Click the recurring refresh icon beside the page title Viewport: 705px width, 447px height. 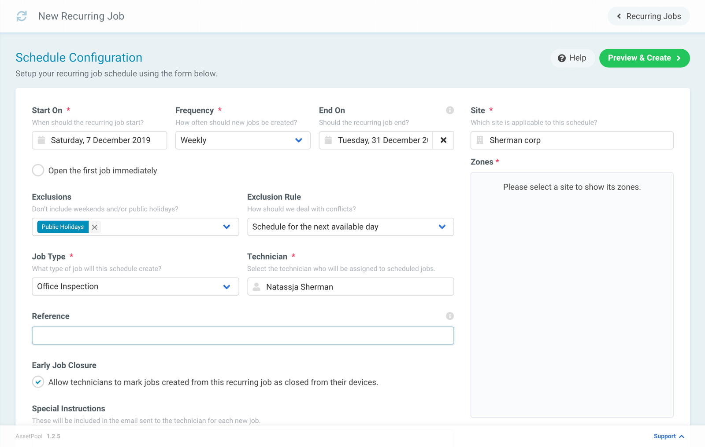point(22,16)
